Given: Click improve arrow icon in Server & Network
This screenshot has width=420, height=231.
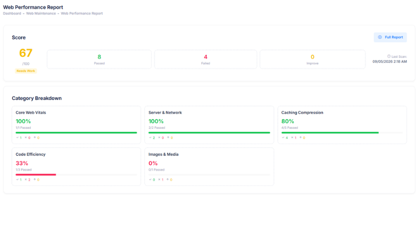Looking at the screenshot, I should [168, 138].
